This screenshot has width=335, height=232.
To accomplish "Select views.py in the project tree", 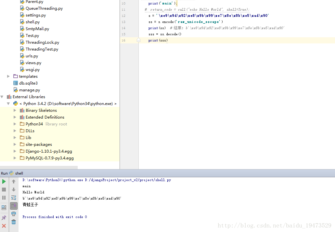I will (33, 63).
